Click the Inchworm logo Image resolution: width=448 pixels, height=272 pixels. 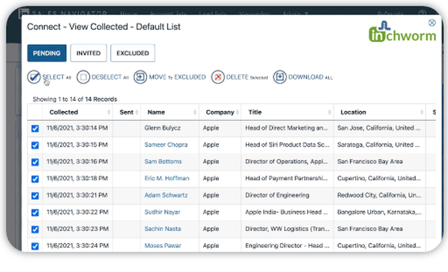point(402,32)
